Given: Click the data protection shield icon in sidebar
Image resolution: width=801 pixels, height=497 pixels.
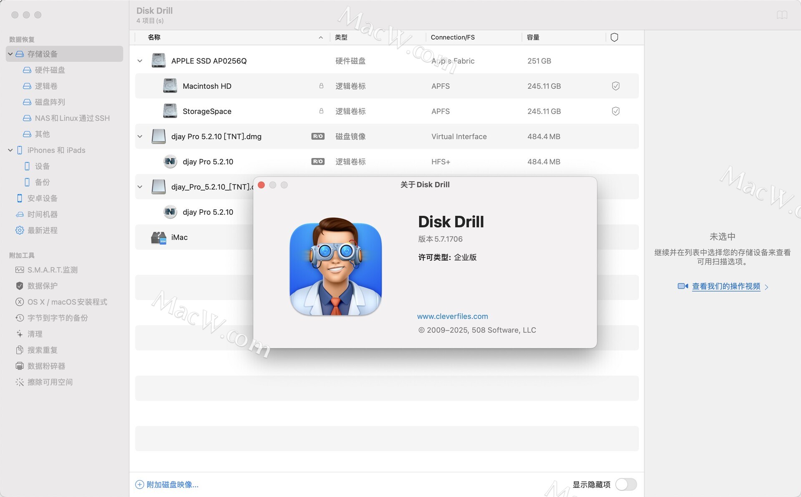Looking at the screenshot, I should 20,286.
